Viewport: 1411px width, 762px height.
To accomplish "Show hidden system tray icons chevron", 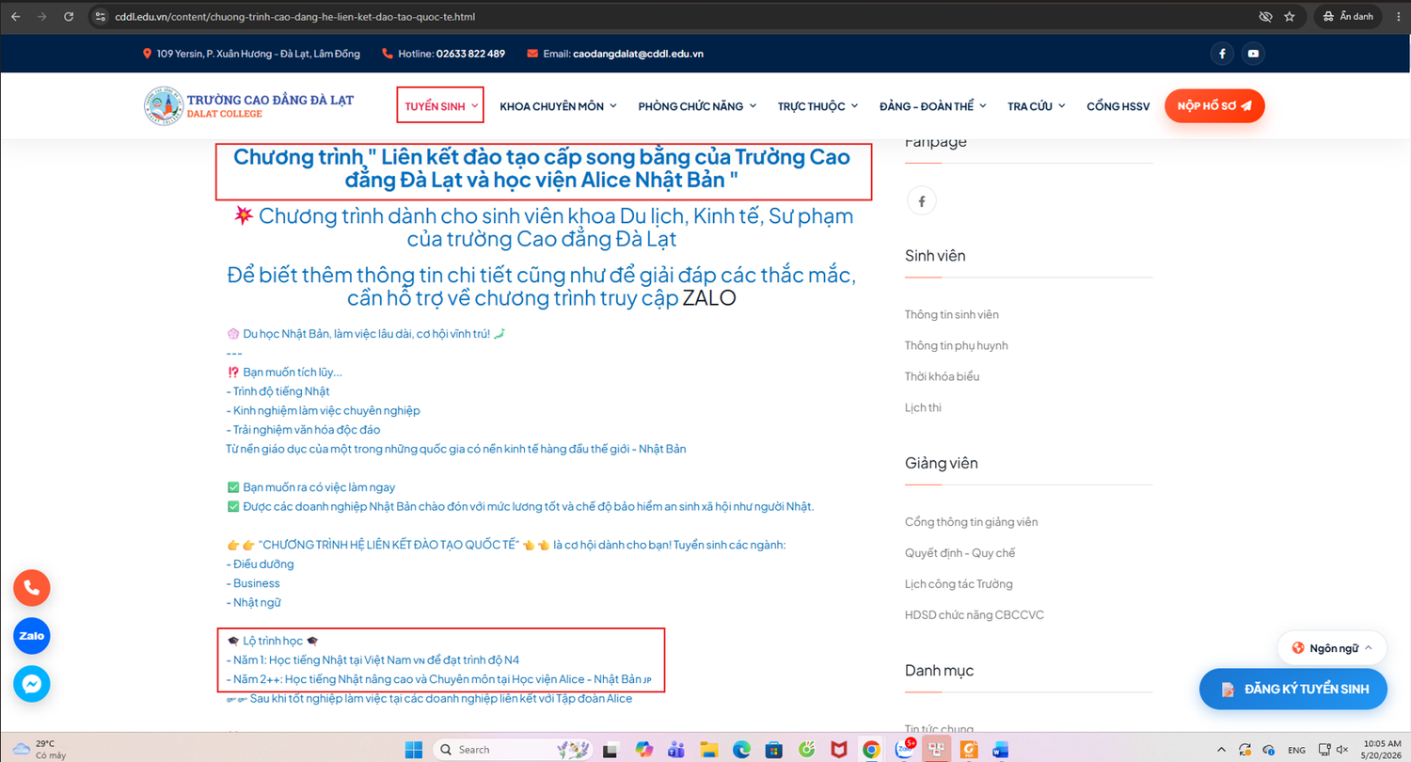I will (x=1222, y=749).
